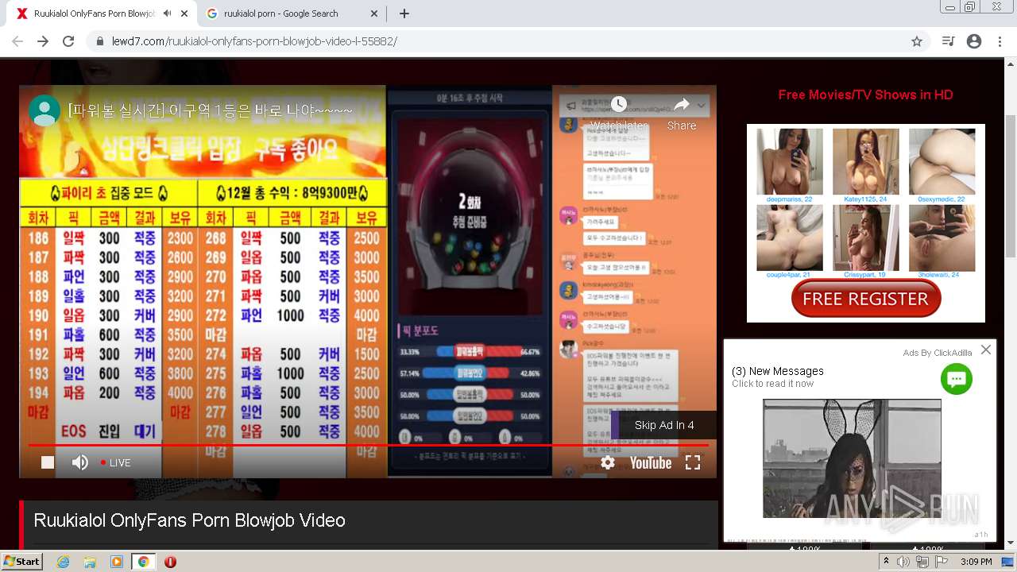Go back to the previous page
1017x572 pixels.
(17, 41)
